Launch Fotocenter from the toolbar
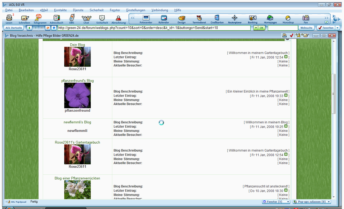344x209 pixels. click(x=146, y=19)
